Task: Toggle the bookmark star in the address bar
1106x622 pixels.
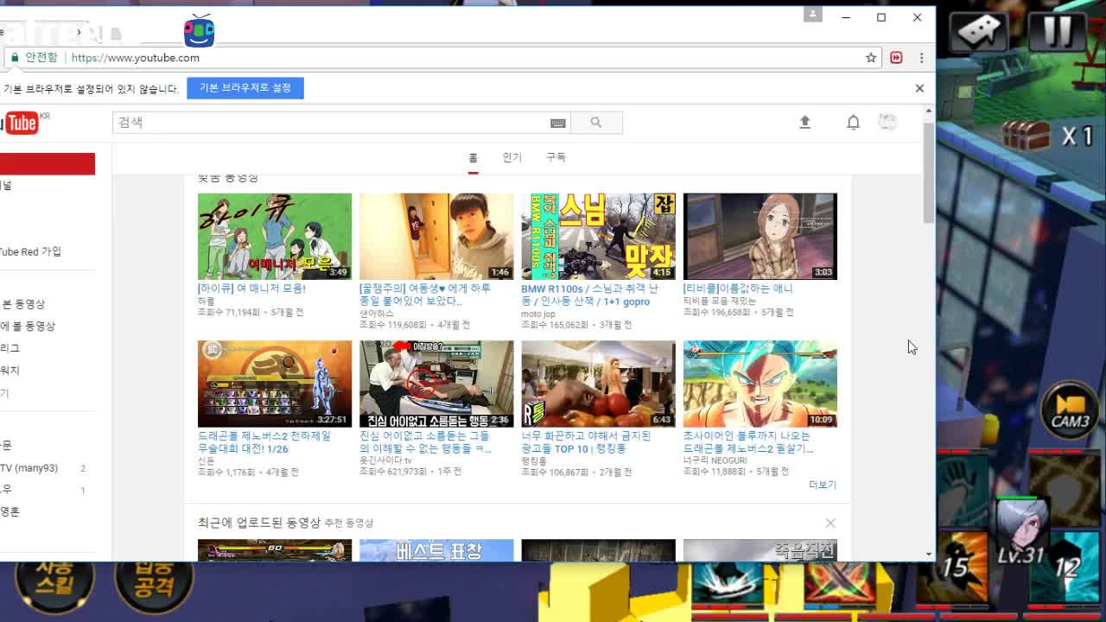Action: click(x=870, y=58)
